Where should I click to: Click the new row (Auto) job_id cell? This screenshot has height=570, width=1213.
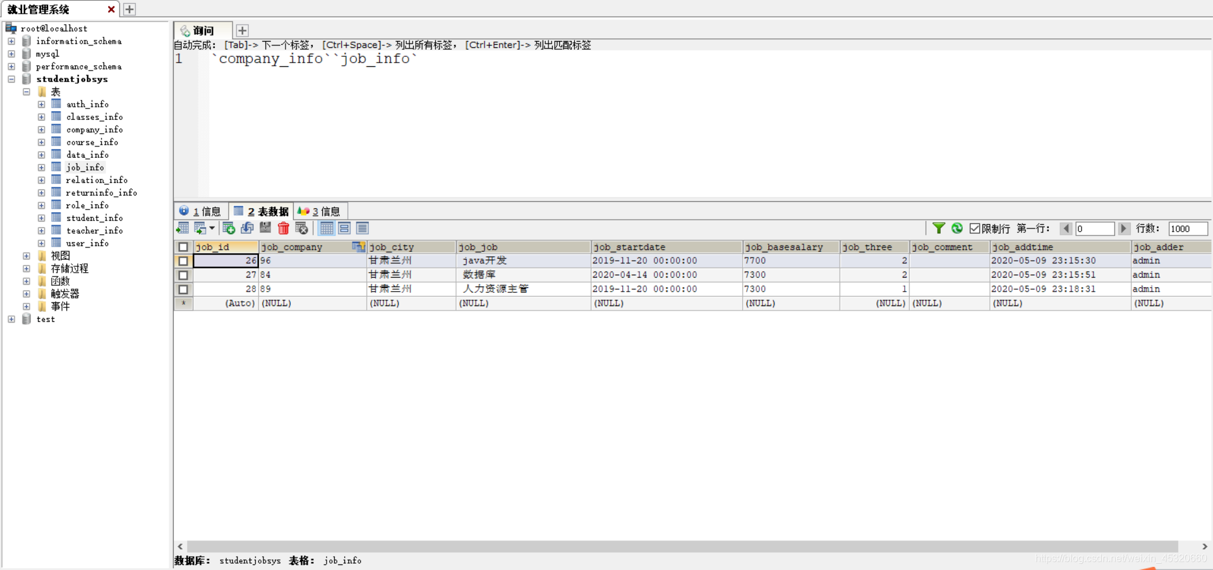(x=226, y=303)
